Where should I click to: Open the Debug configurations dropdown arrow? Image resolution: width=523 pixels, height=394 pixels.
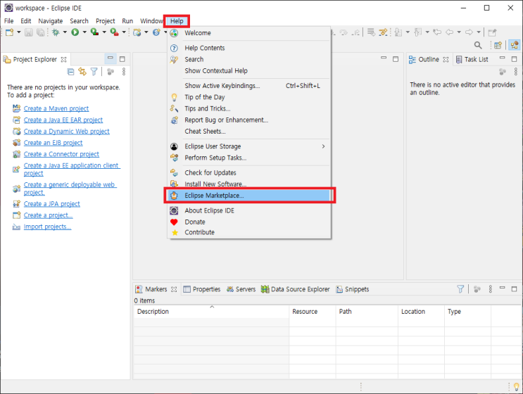pos(65,32)
